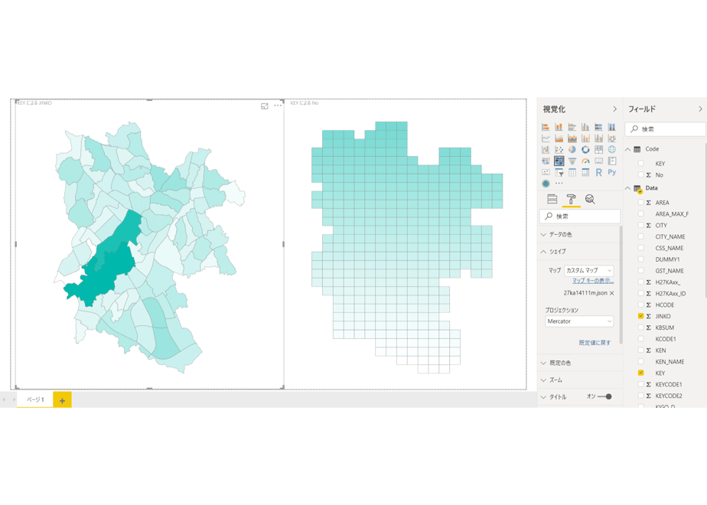Pick the funnel chart visual icon
This screenshot has height=505, width=707.
[x=572, y=161]
